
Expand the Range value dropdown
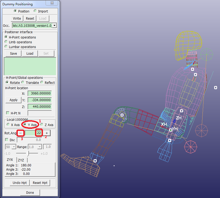coord(39,147)
